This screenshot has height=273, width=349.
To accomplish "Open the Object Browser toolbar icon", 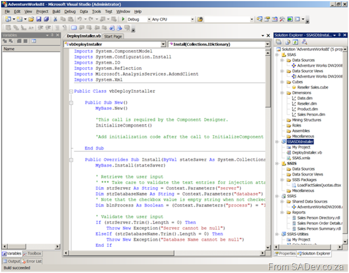I will (275, 19).
